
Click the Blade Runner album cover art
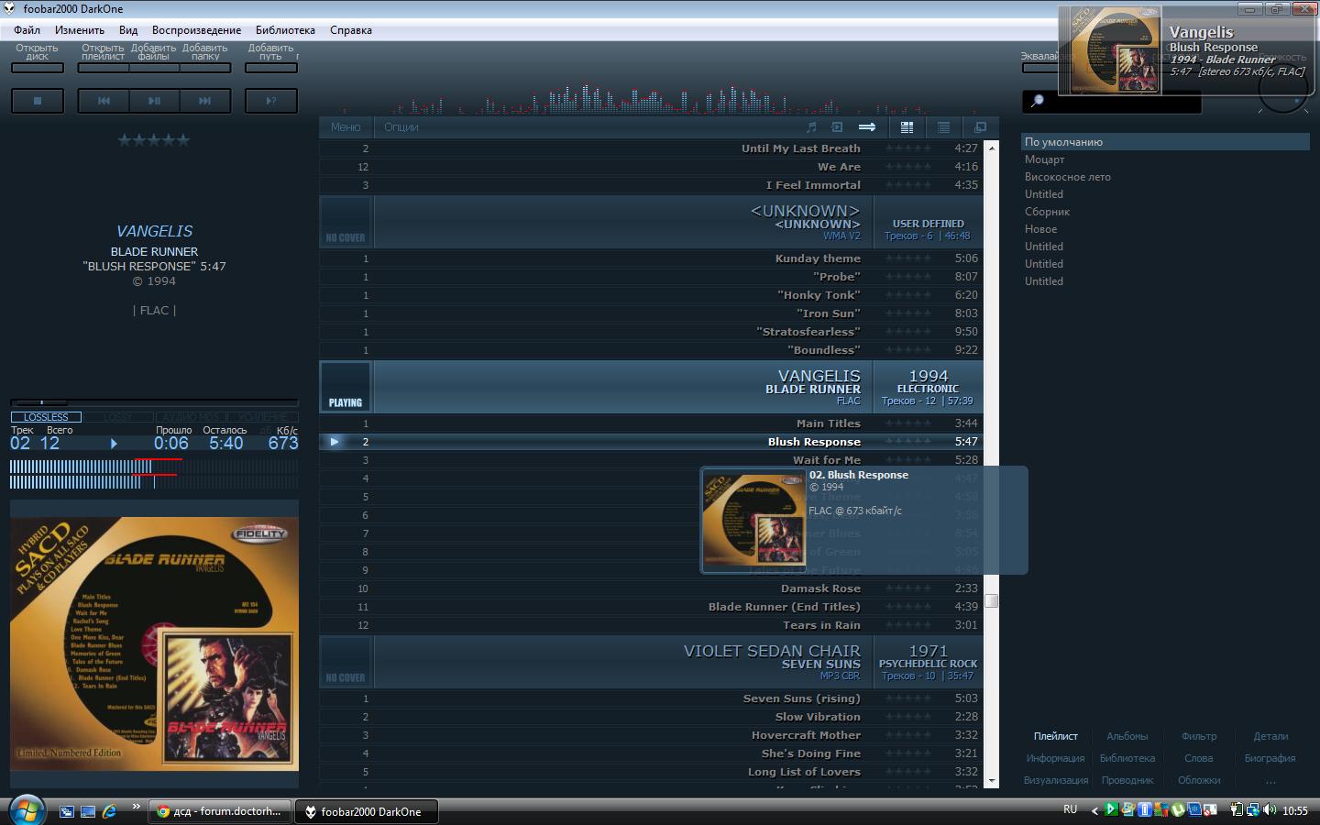[x=154, y=644]
